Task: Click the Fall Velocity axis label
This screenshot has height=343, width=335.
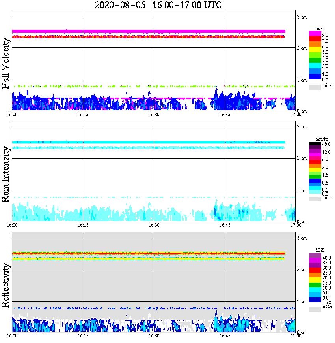Action: (6, 63)
